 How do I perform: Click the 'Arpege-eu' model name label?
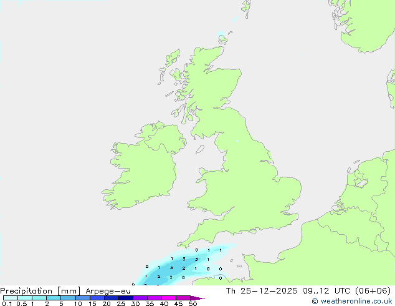pyautogui.click(x=108, y=291)
